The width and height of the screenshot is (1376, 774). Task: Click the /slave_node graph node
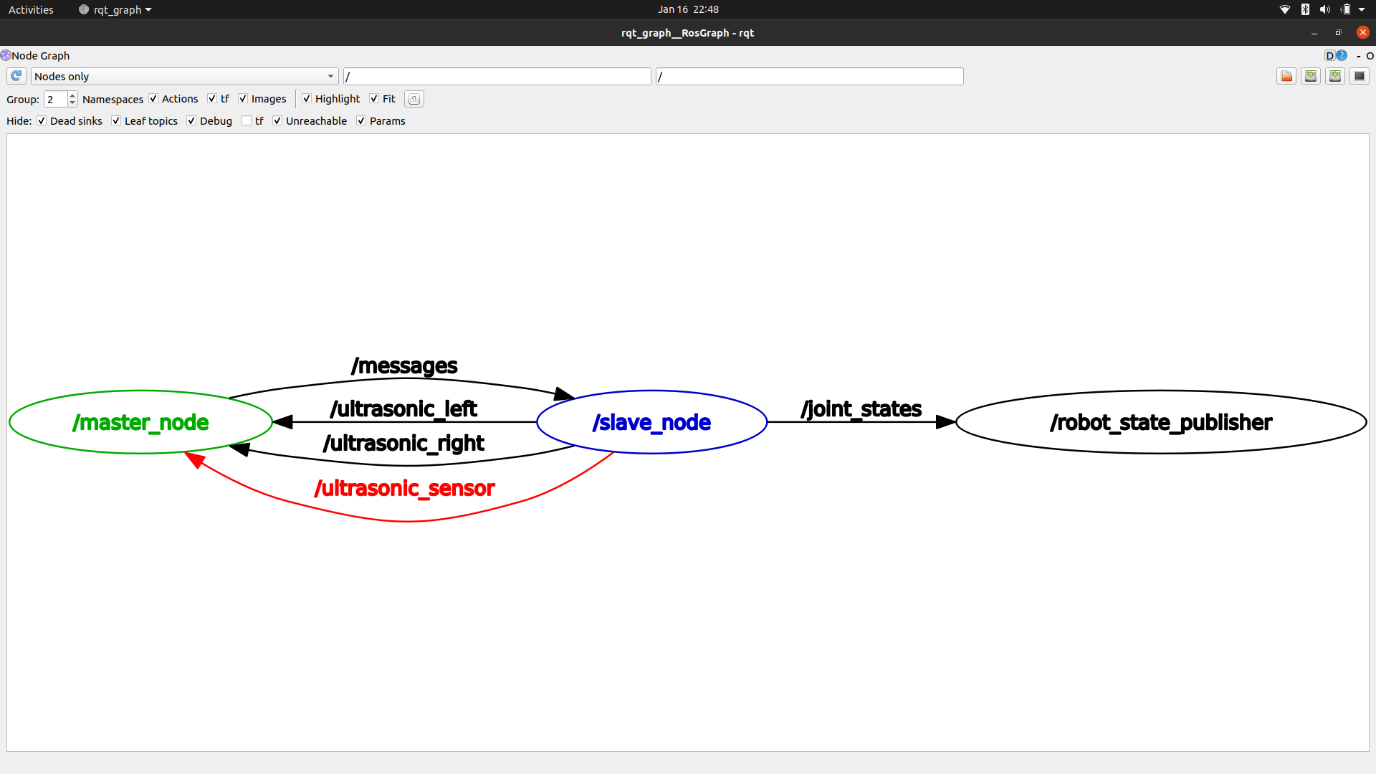point(651,422)
